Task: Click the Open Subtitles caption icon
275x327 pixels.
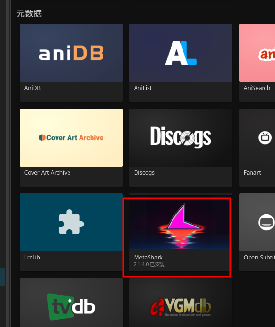Action: click(266, 222)
